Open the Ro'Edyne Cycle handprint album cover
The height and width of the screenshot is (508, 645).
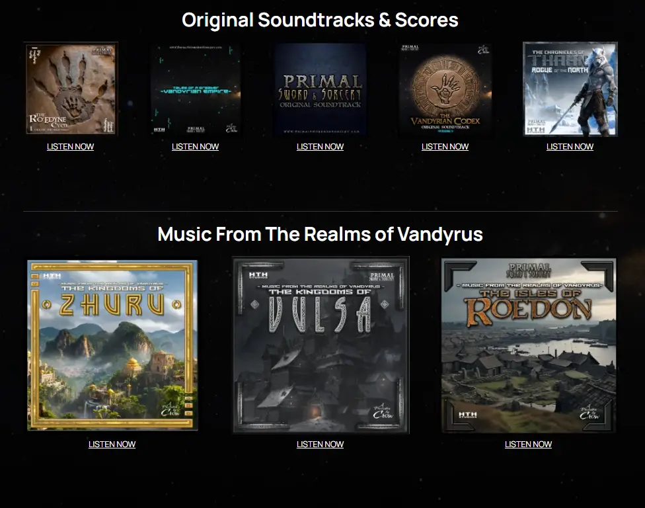pos(70,89)
